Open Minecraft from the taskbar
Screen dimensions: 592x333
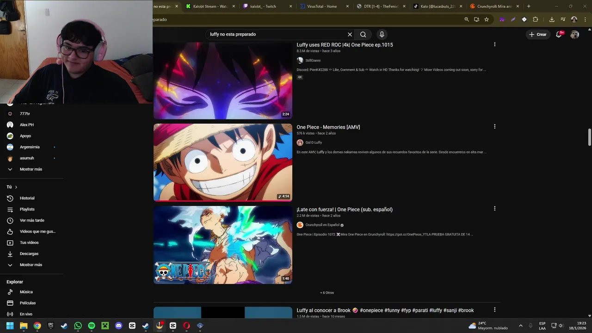(x=105, y=326)
